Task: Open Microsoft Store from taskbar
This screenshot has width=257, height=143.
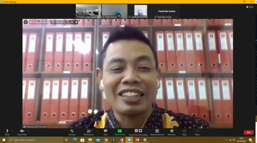Action: click(x=82, y=140)
